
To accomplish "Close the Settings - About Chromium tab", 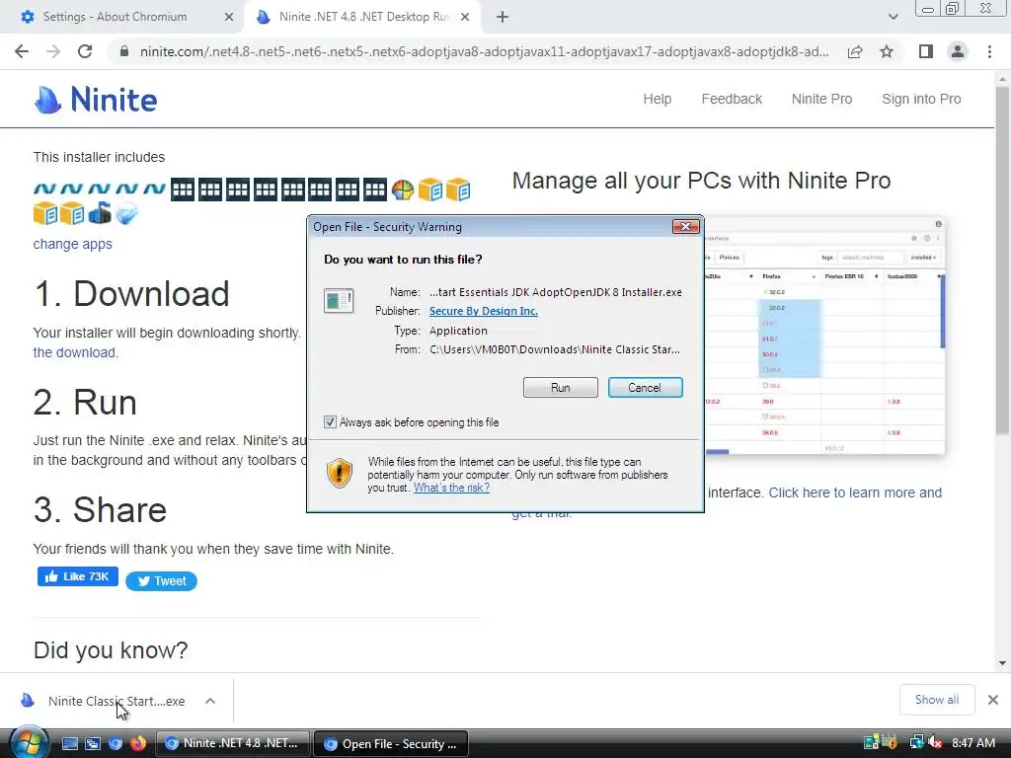I will pyautogui.click(x=229, y=17).
